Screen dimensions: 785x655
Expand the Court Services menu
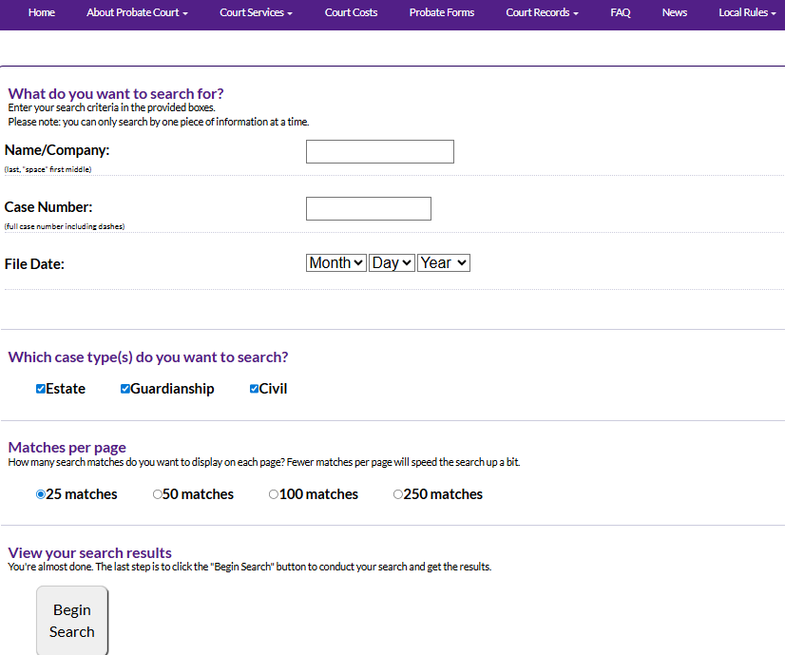(x=256, y=12)
